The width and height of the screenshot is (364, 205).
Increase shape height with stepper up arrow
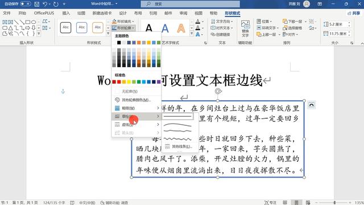(x=349, y=23)
